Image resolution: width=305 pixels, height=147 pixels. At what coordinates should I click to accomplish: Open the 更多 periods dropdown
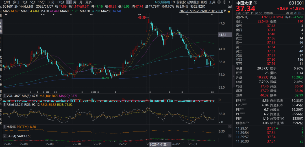click(x=88, y=2)
